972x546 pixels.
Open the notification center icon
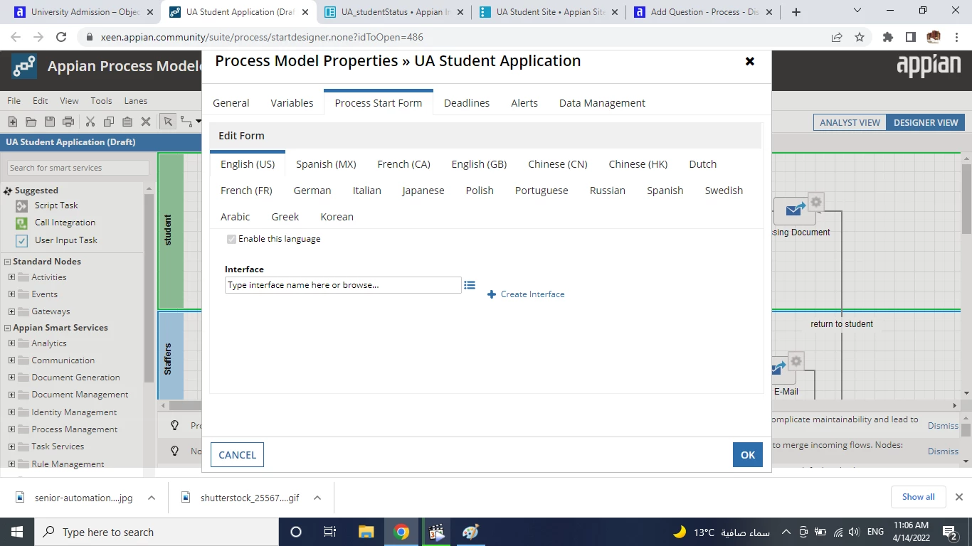[x=951, y=532]
